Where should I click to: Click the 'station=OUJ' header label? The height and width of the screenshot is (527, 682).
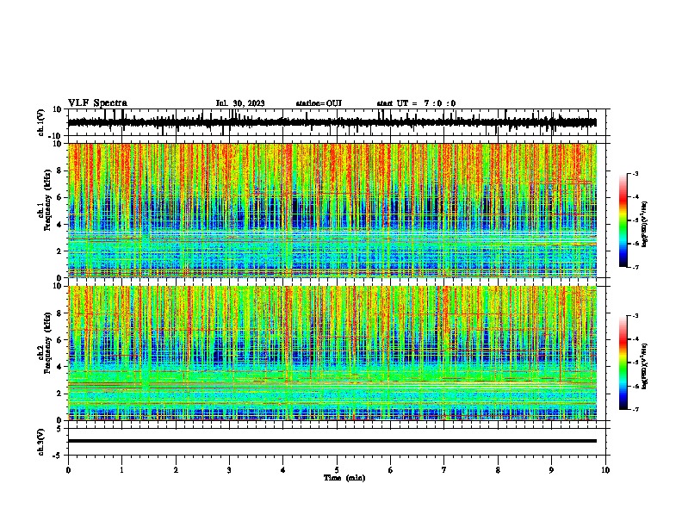click(319, 103)
